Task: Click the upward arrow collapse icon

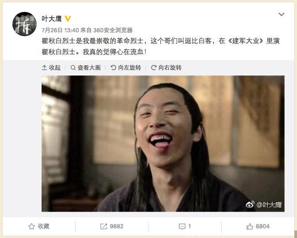Action: pos(44,68)
